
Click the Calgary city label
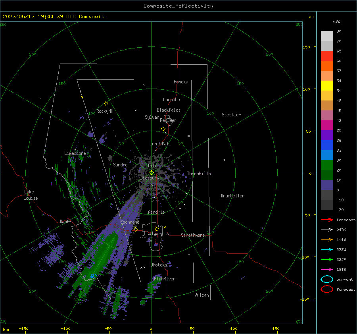coord(155,234)
